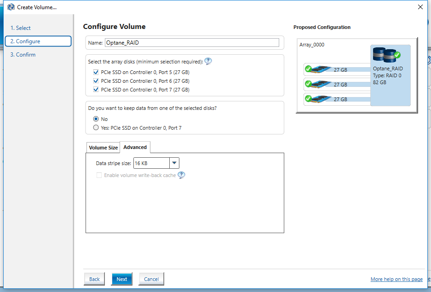Click the write-back cache help icon
The height and width of the screenshot is (292, 431).
pos(181,175)
